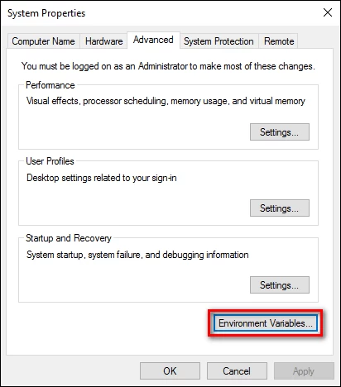Click the Performance group label
Screen dimensions: 341x387
(50, 85)
